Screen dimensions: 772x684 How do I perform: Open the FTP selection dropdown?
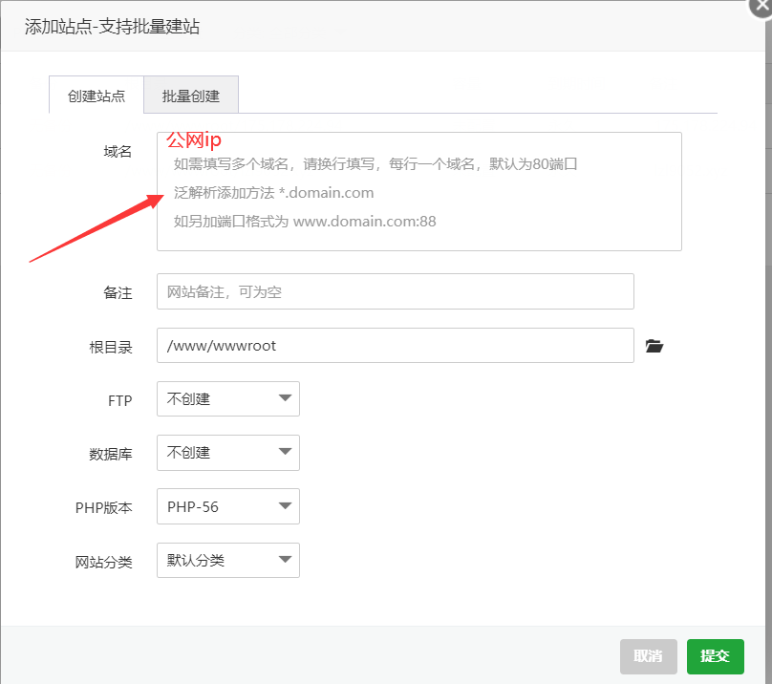[x=227, y=398]
